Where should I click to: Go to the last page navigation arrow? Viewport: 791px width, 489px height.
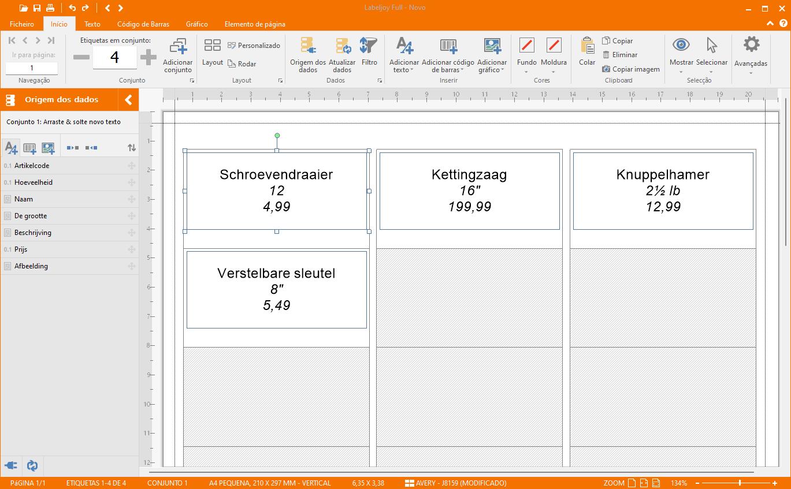pyautogui.click(x=51, y=40)
